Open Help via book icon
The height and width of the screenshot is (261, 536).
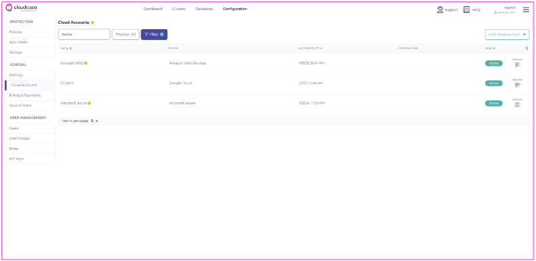click(x=466, y=9)
